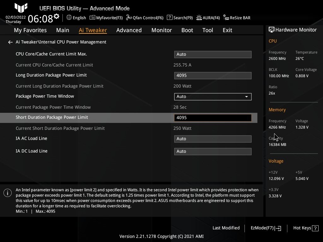Viewport: 323px width, 242px height.
Task: Select the CPU Core/Cache Current Limit Max. label
Action: [x=51, y=54]
